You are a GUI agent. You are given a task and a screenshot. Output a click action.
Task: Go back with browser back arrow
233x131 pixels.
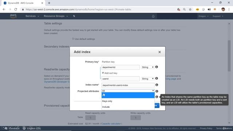click(4, 9)
